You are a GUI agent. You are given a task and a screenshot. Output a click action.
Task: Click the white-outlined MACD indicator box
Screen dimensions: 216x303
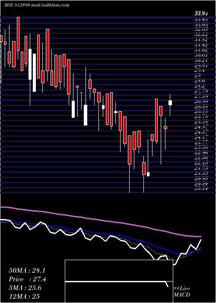(119, 281)
